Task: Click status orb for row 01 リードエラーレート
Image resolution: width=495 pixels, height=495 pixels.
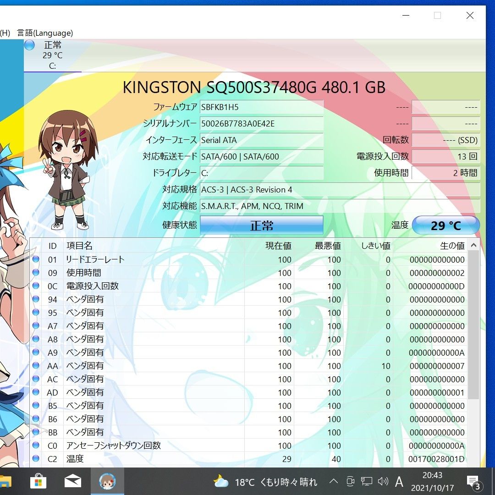Action: (x=36, y=259)
